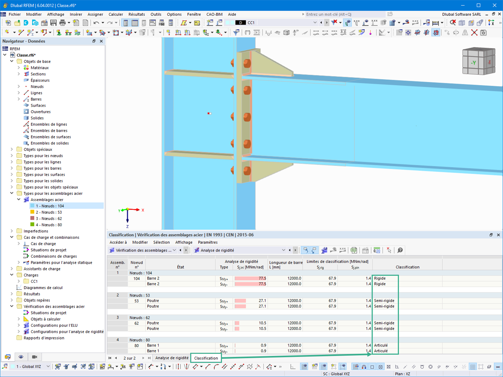Click the new line tool icon
The image size is (503, 377).
[21, 32]
